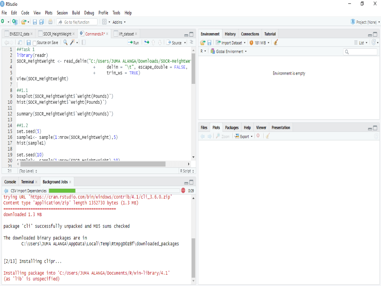Click the background jobs output vertical scrollbar
Image resolution: width=381 pixels, height=286 pixels.
[x=194, y=258]
